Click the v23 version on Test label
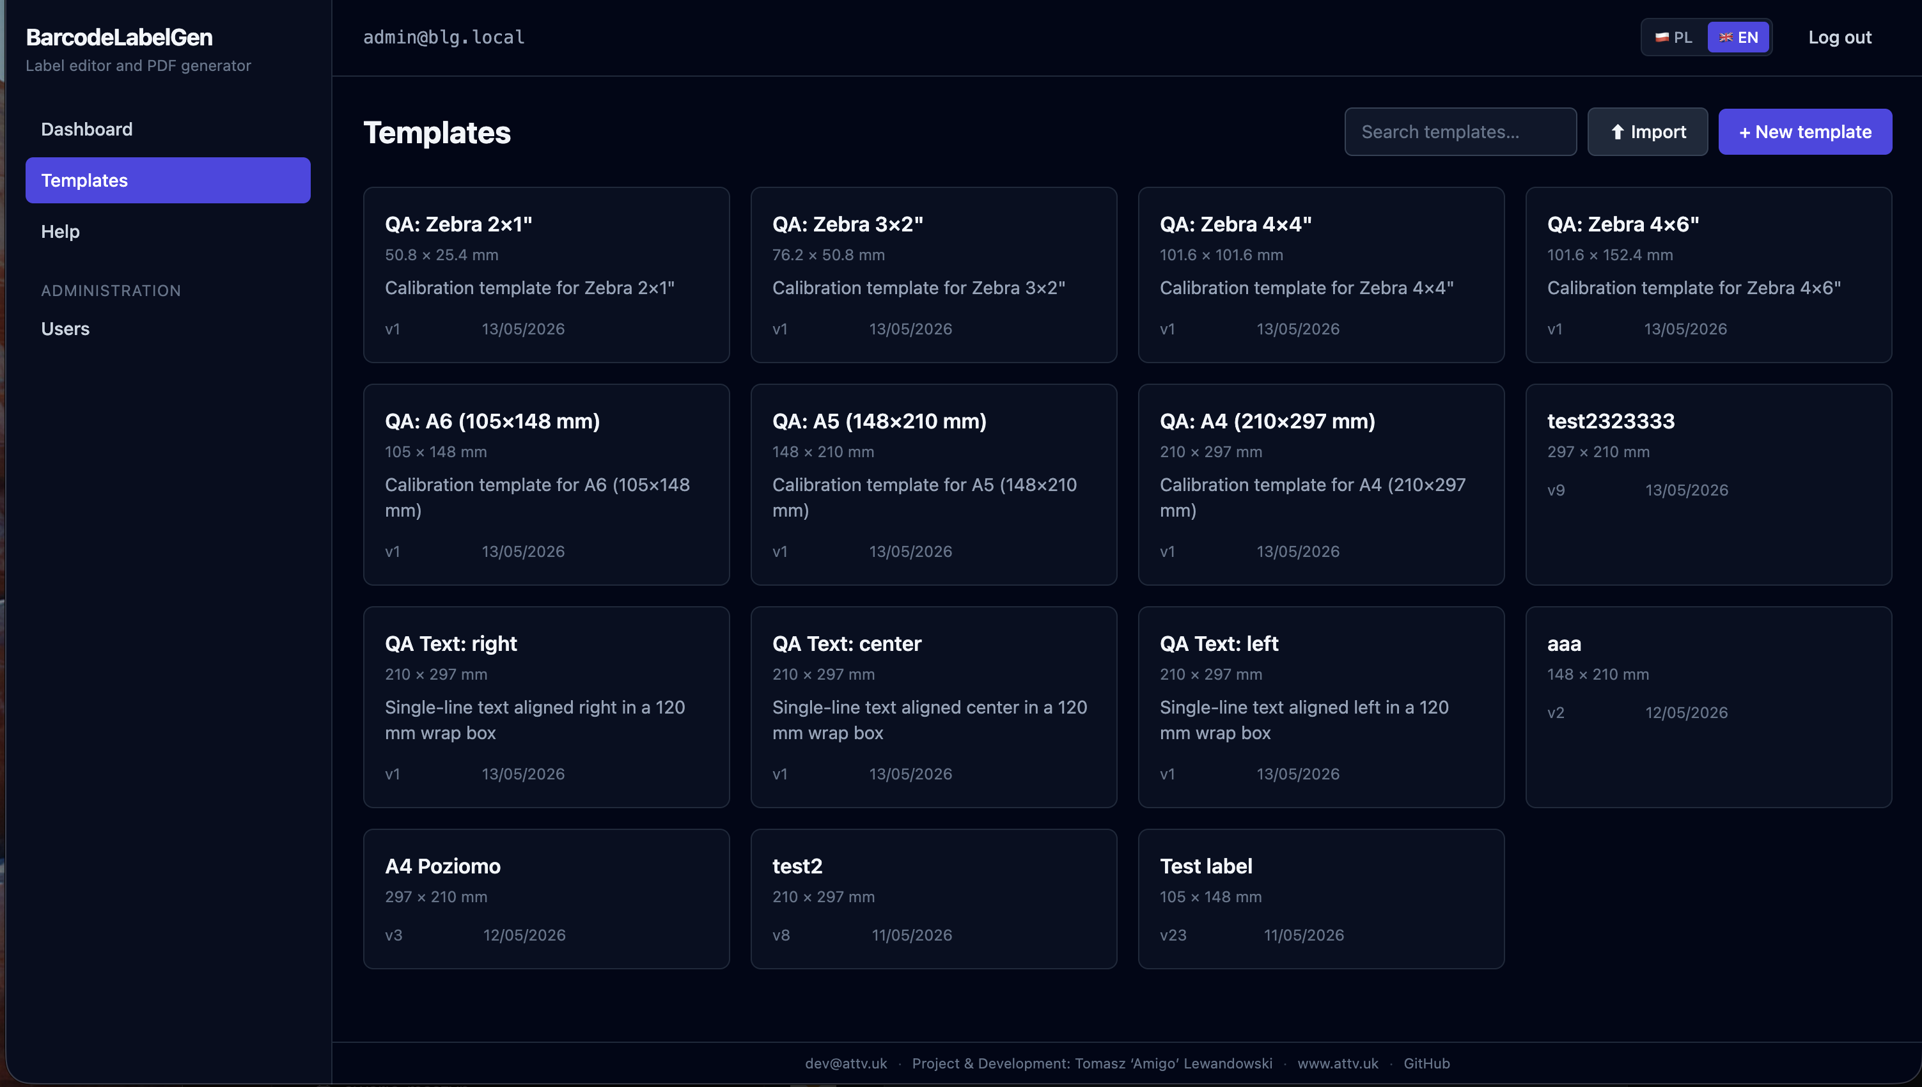Screen dimensions: 1922x1087 (x=1173, y=935)
